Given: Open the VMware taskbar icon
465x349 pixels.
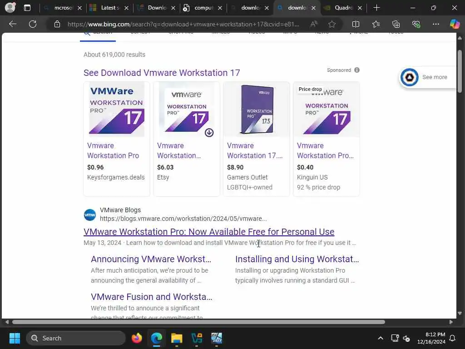Looking at the screenshot, I should point(197,338).
